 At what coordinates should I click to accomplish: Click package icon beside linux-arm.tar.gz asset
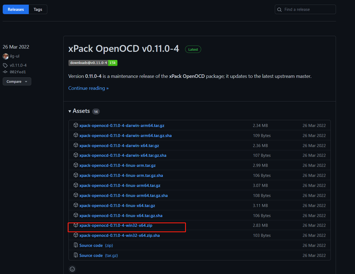(76, 165)
